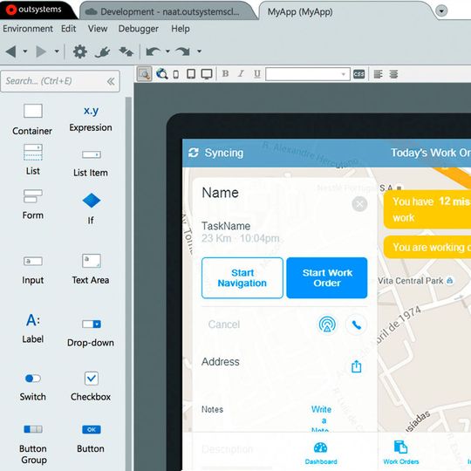The image size is (471, 471).
Task: Select the Expression widget
Action: (x=91, y=119)
